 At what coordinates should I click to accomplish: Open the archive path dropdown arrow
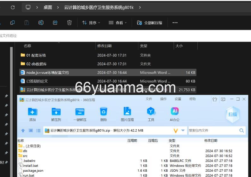pyautogui.click(x=183, y=130)
